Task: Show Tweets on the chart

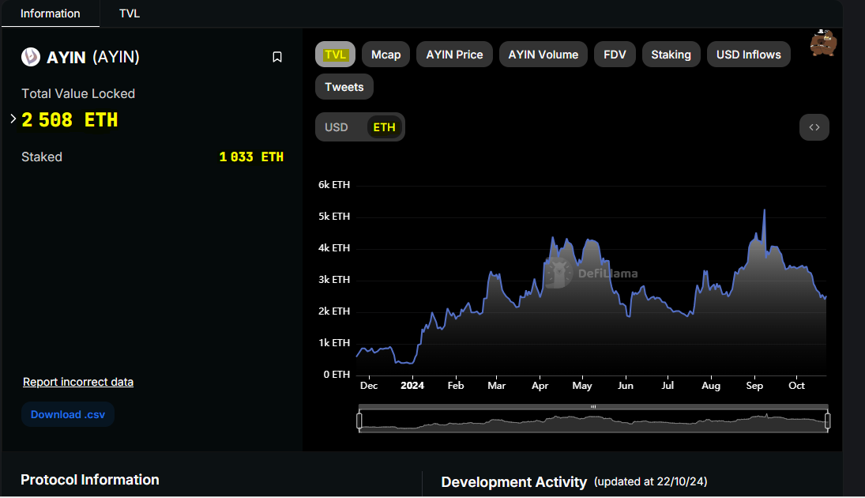Action: point(344,87)
